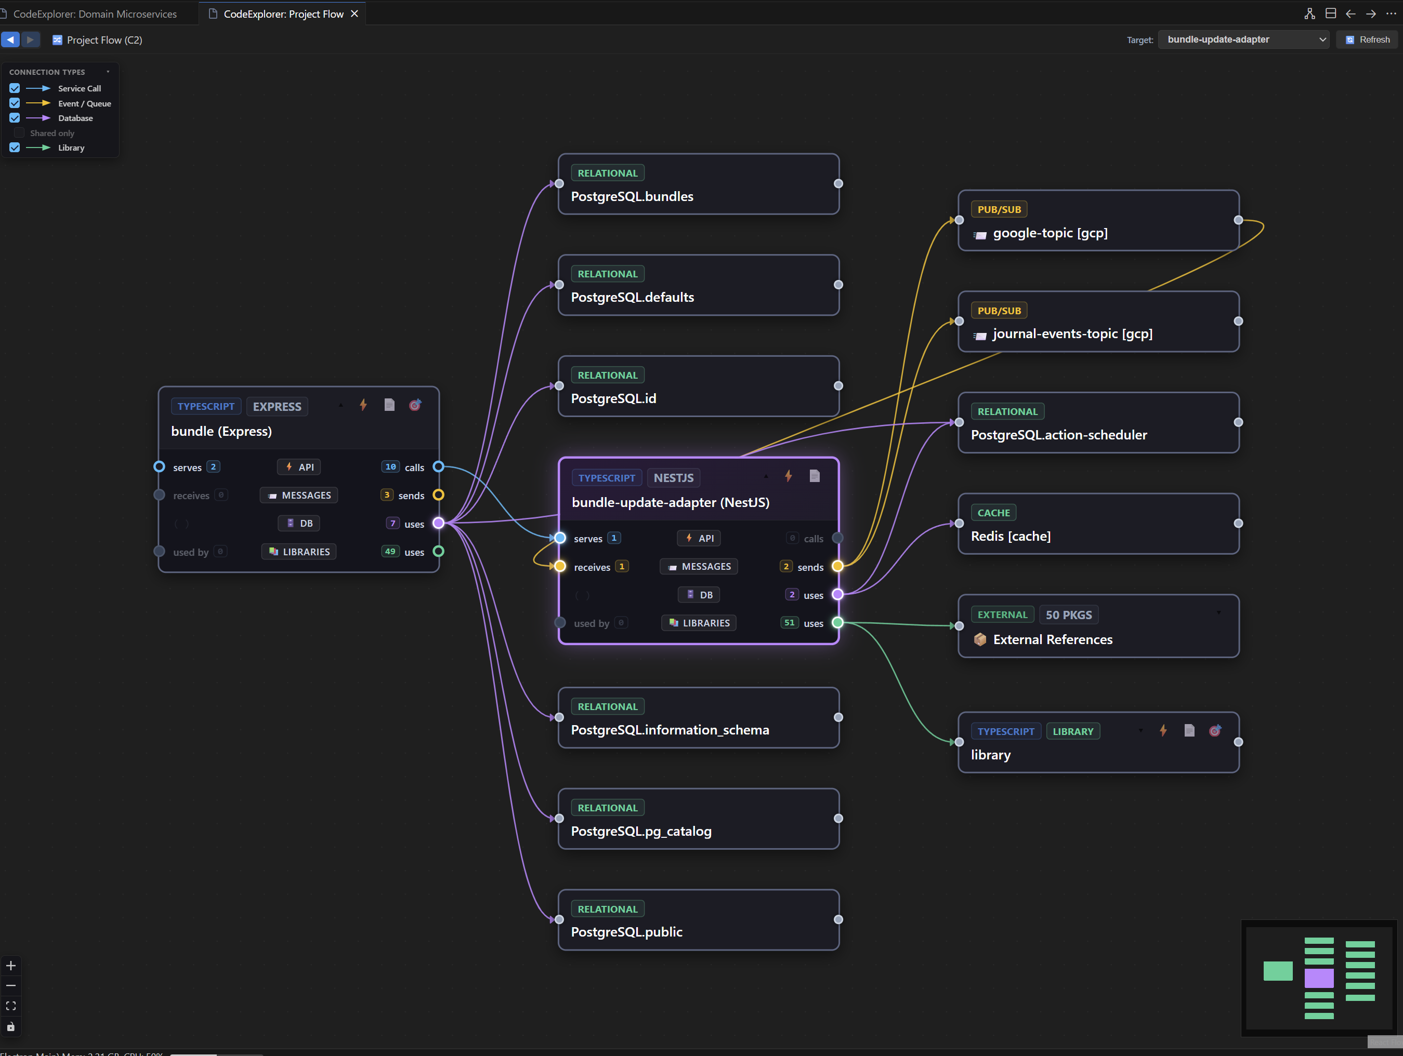The height and width of the screenshot is (1056, 1403).
Task: Click the target icon on bundle (Express) node
Action: pos(415,405)
